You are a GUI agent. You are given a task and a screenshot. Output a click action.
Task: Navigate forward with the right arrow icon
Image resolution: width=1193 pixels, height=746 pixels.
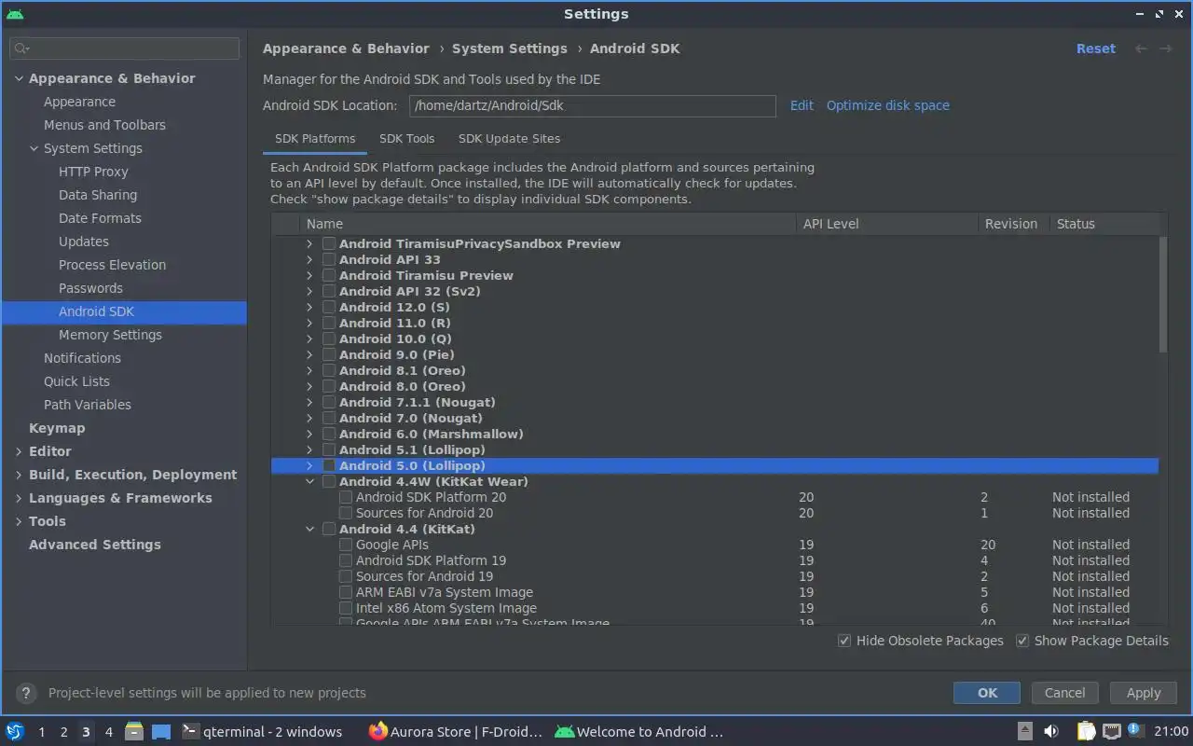[x=1165, y=48]
